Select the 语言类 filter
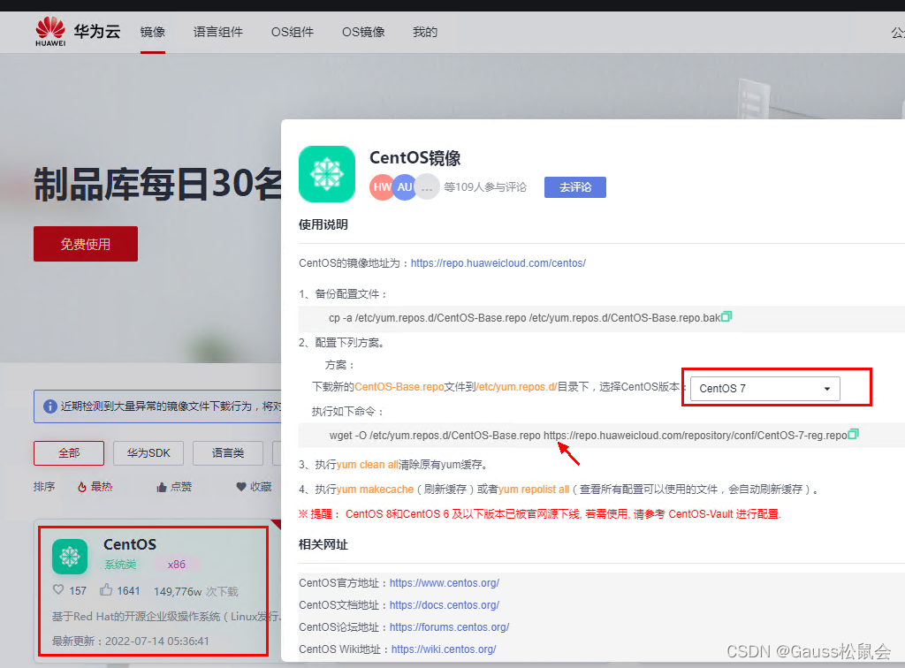 [227, 452]
